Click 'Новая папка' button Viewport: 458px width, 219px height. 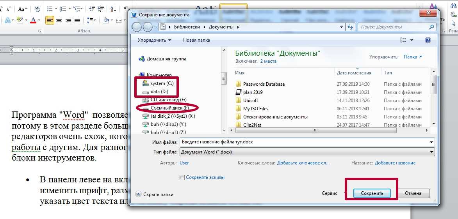[196, 40]
